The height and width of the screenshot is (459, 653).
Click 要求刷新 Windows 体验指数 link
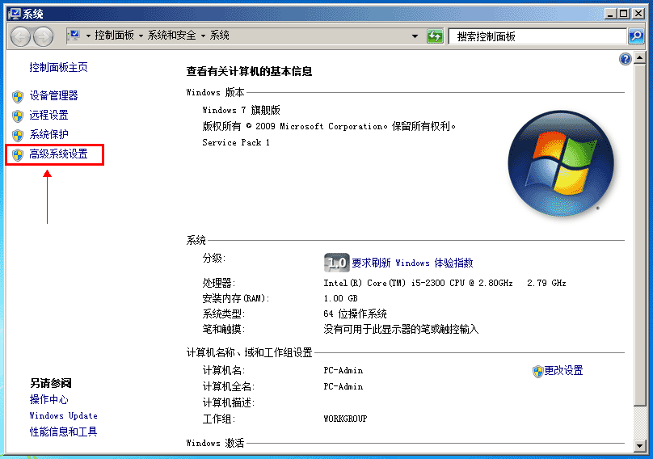pyautogui.click(x=413, y=263)
